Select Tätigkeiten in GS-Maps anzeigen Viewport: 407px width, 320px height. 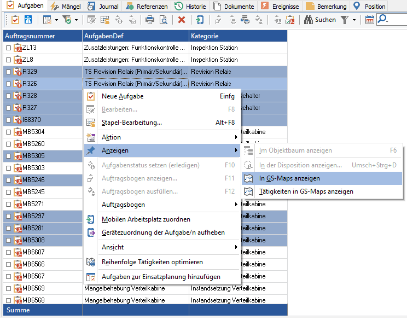click(x=322, y=191)
